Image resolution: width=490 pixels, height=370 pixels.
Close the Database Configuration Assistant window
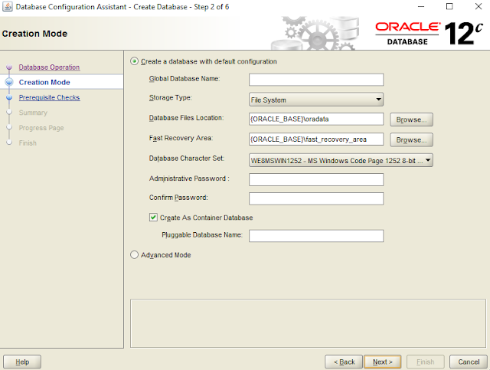tap(478, 7)
